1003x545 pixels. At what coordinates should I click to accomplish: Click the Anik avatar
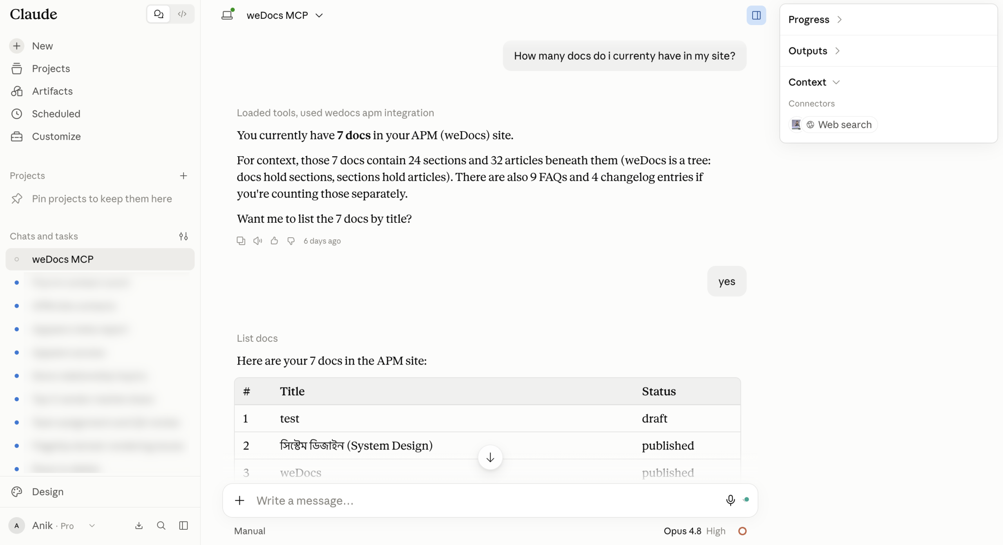pyautogui.click(x=17, y=525)
